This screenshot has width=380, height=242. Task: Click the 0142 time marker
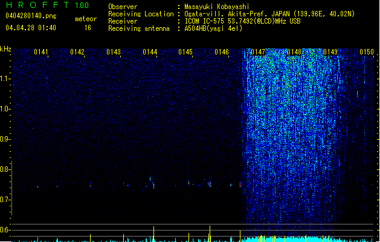click(77, 52)
